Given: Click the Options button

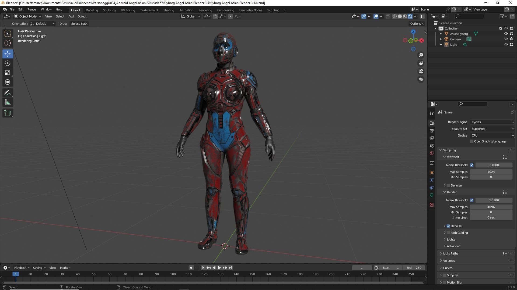Looking at the screenshot, I should 417,24.
